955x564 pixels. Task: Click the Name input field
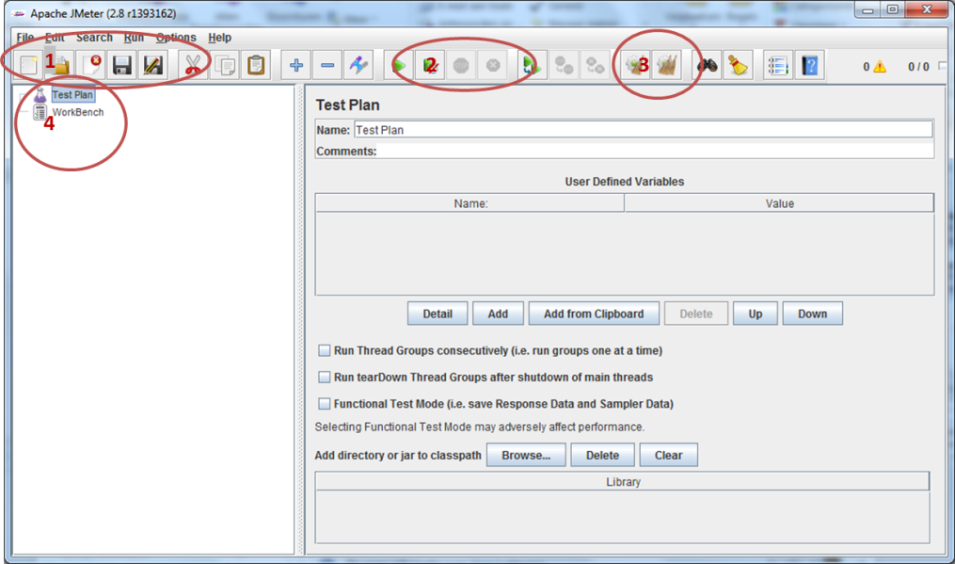644,130
